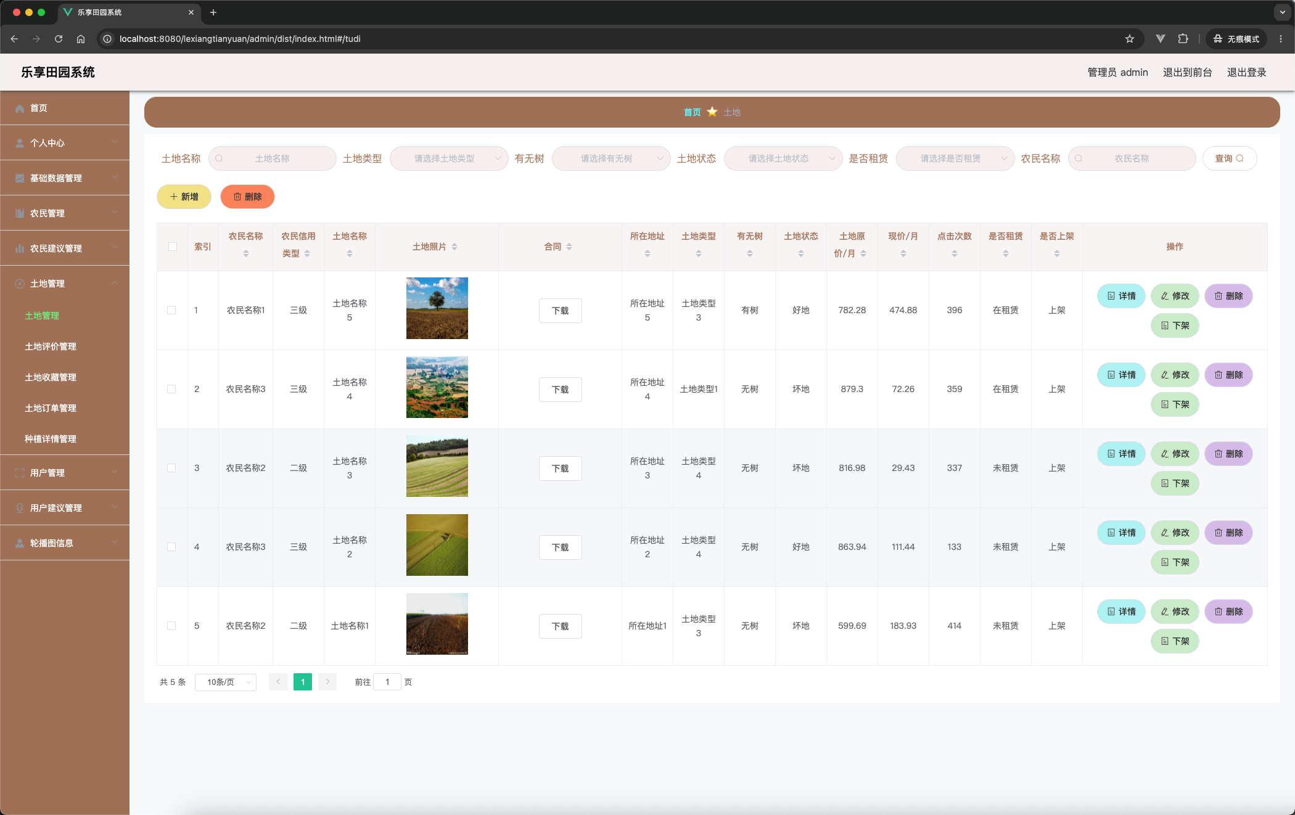1295x815 pixels.
Task: Open the Vue devtools extension icon
Action: (x=1161, y=39)
